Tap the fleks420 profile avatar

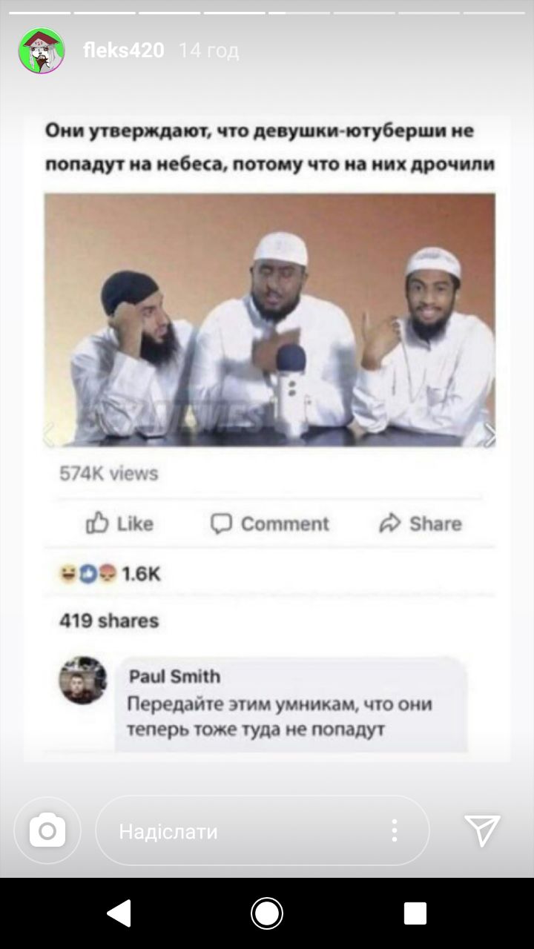tap(42, 50)
